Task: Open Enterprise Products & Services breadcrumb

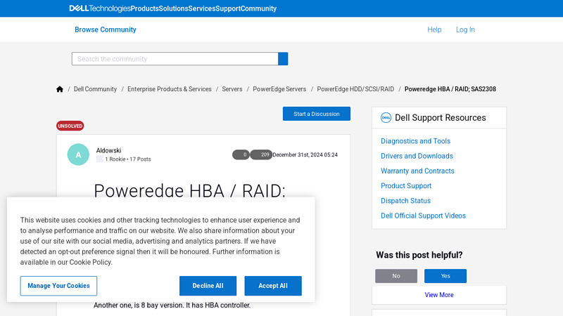Action: 170,89
